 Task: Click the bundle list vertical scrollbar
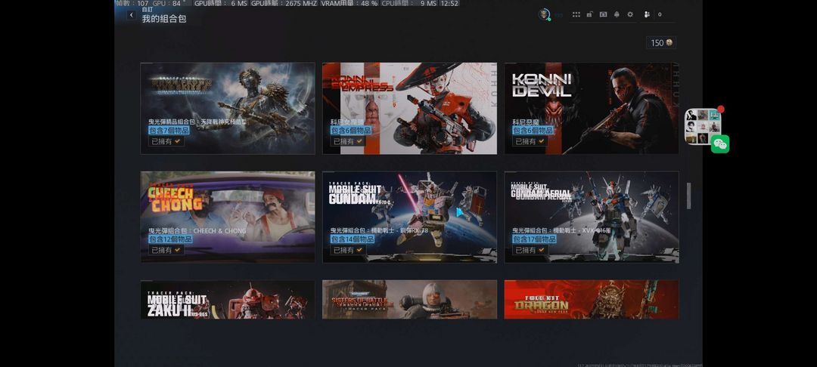point(689,196)
